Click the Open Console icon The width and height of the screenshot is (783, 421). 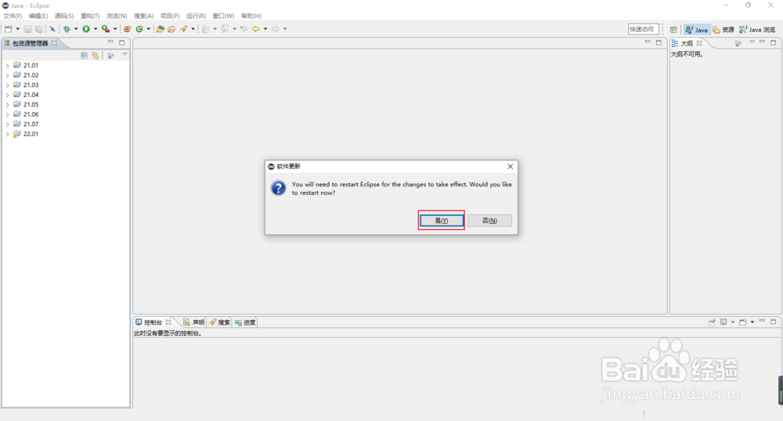tap(742, 322)
